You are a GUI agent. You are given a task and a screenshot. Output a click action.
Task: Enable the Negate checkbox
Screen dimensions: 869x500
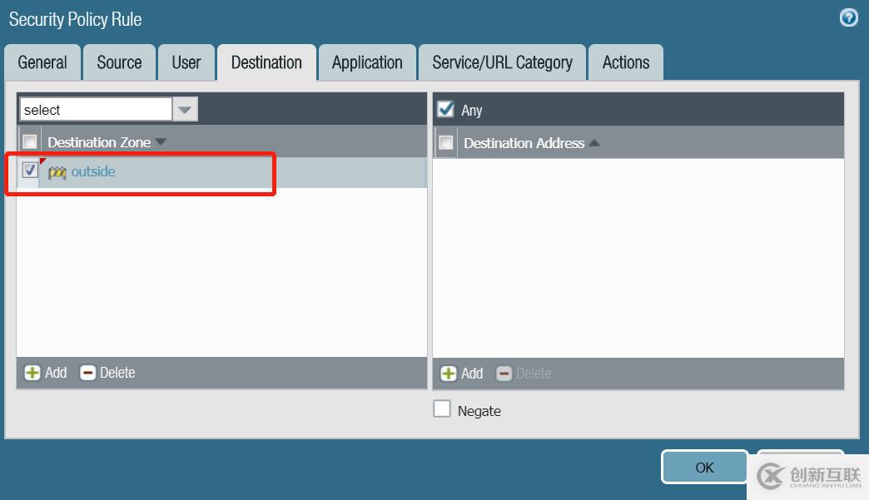coord(442,409)
